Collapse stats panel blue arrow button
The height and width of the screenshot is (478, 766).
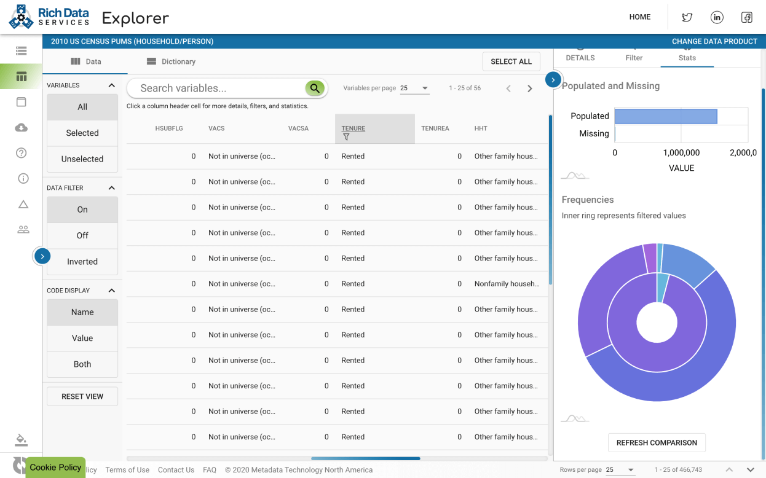553,80
